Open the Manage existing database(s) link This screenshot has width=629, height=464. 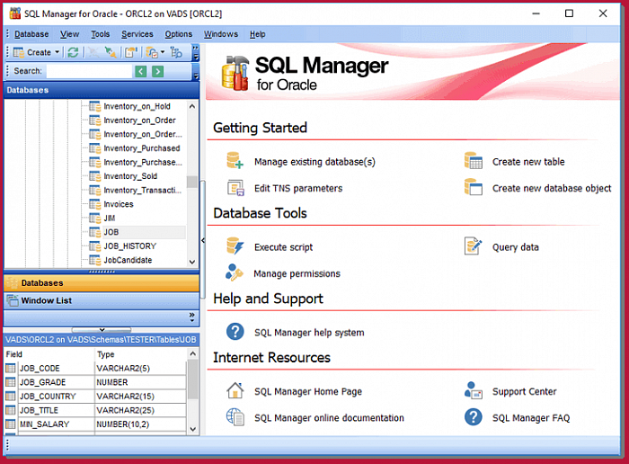tap(314, 162)
